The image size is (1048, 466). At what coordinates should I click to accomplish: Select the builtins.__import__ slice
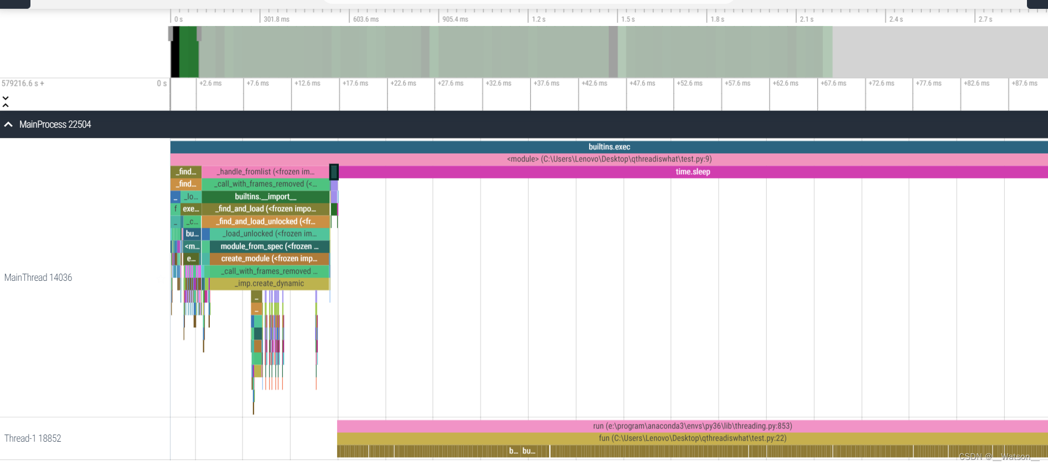pyautogui.click(x=266, y=197)
